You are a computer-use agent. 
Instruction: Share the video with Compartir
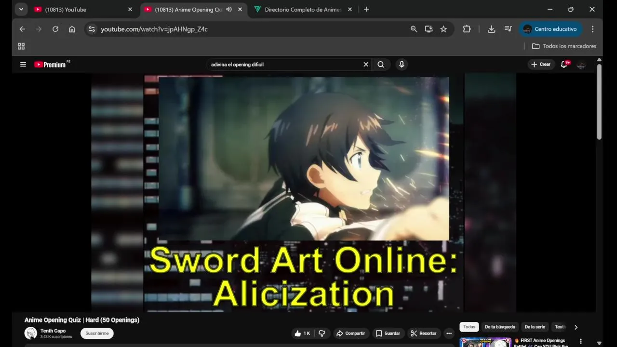tap(350, 333)
